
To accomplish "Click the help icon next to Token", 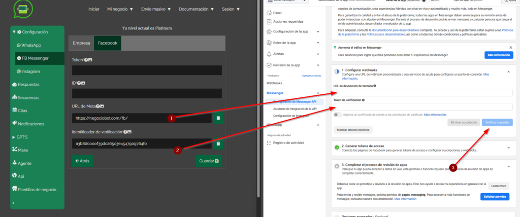I will pyautogui.click(x=86, y=60).
